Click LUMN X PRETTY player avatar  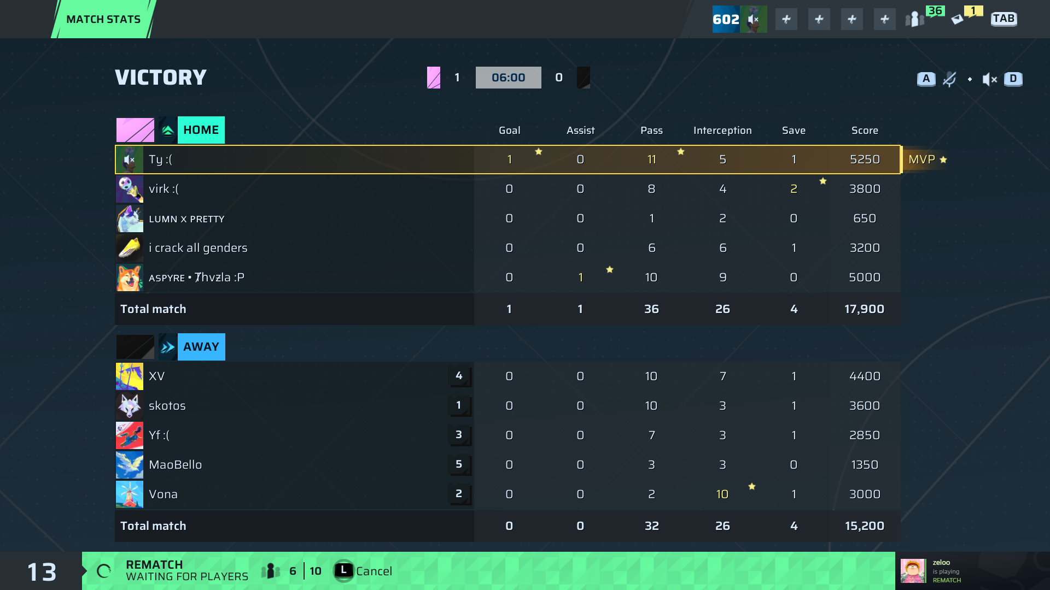click(130, 219)
